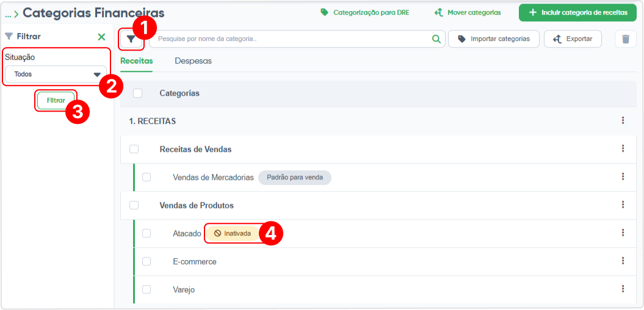The height and width of the screenshot is (310, 644).
Task: Open kebab menu for Atacado row
Action: (623, 233)
